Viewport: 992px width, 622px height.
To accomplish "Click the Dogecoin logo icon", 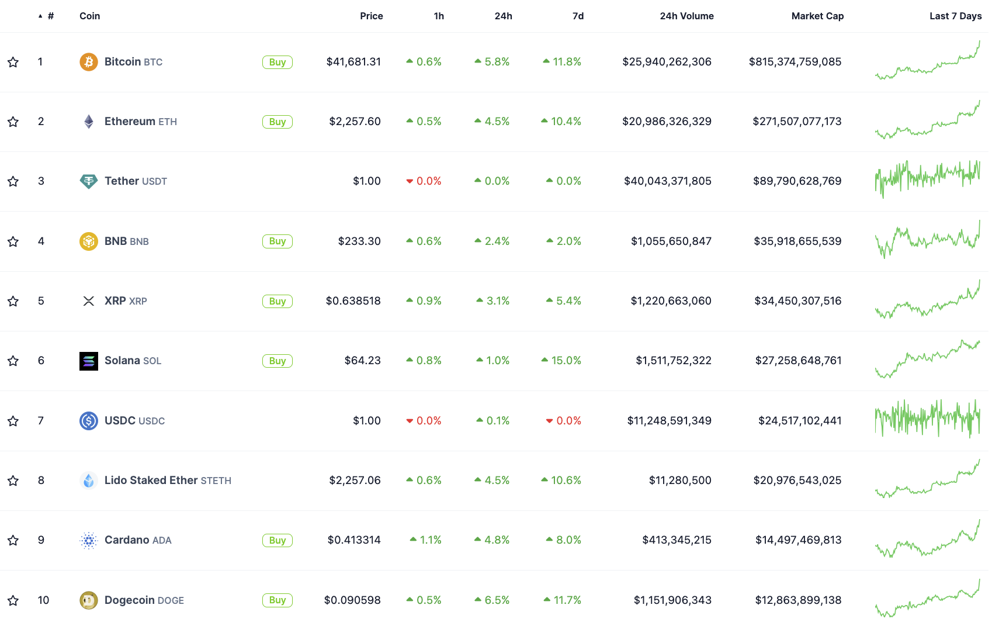I will pyautogui.click(x=89, y=600).
